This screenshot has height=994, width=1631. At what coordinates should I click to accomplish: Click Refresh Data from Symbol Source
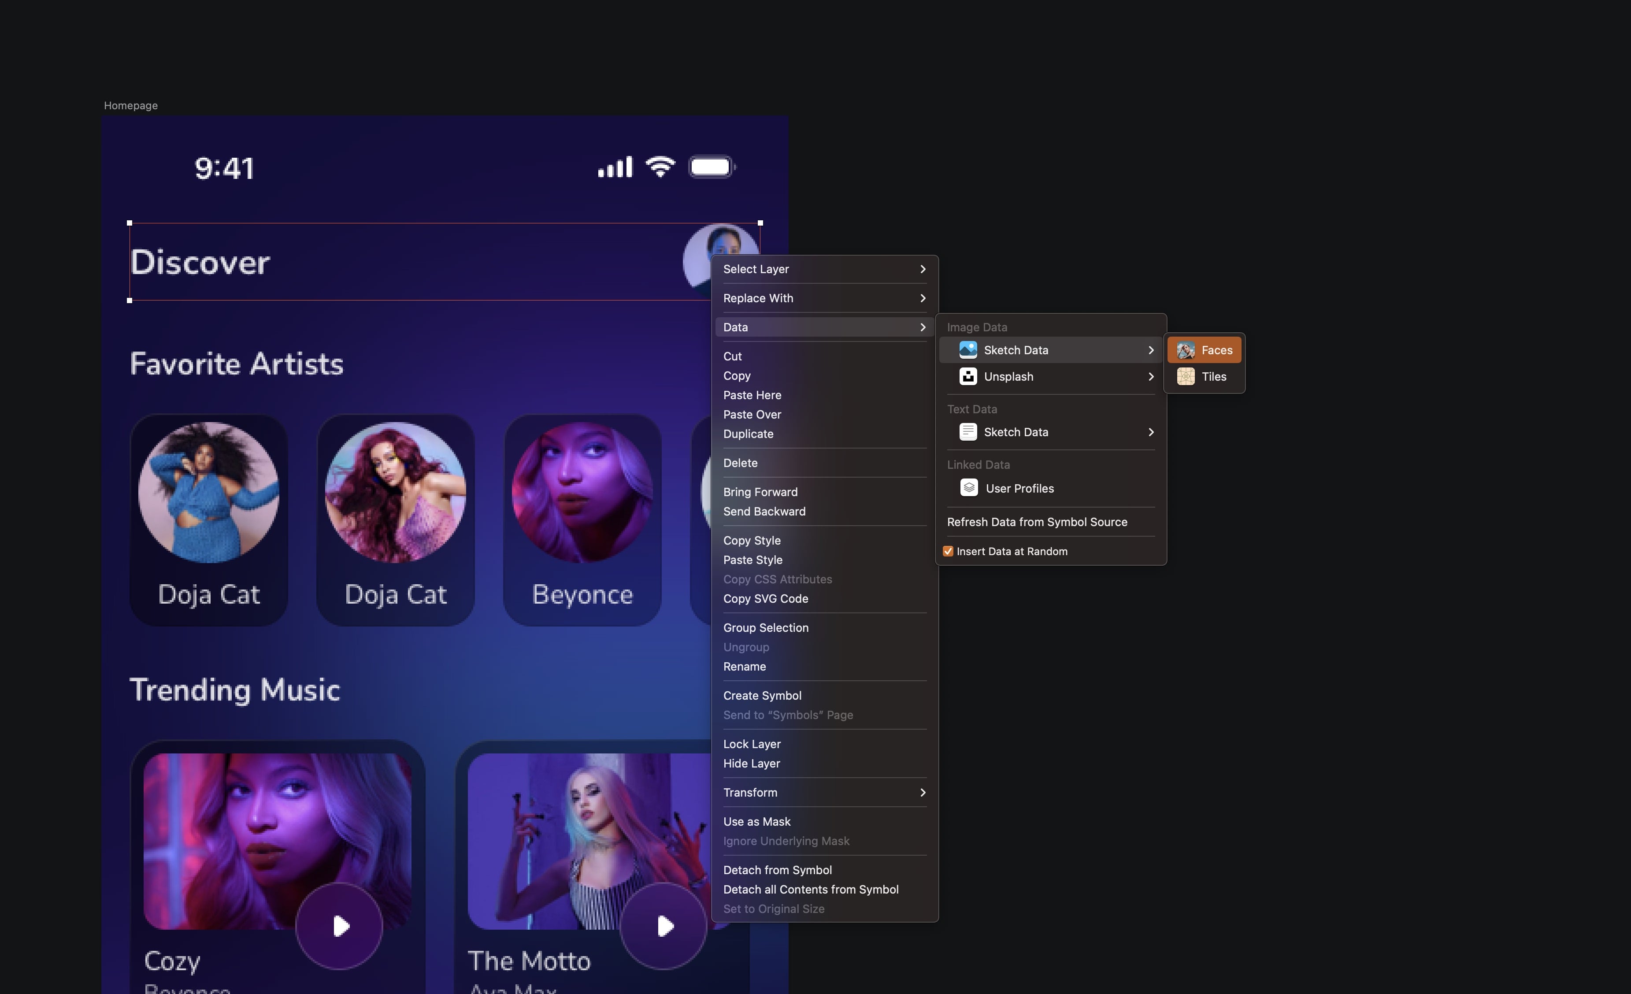[x=1037, y=522]
